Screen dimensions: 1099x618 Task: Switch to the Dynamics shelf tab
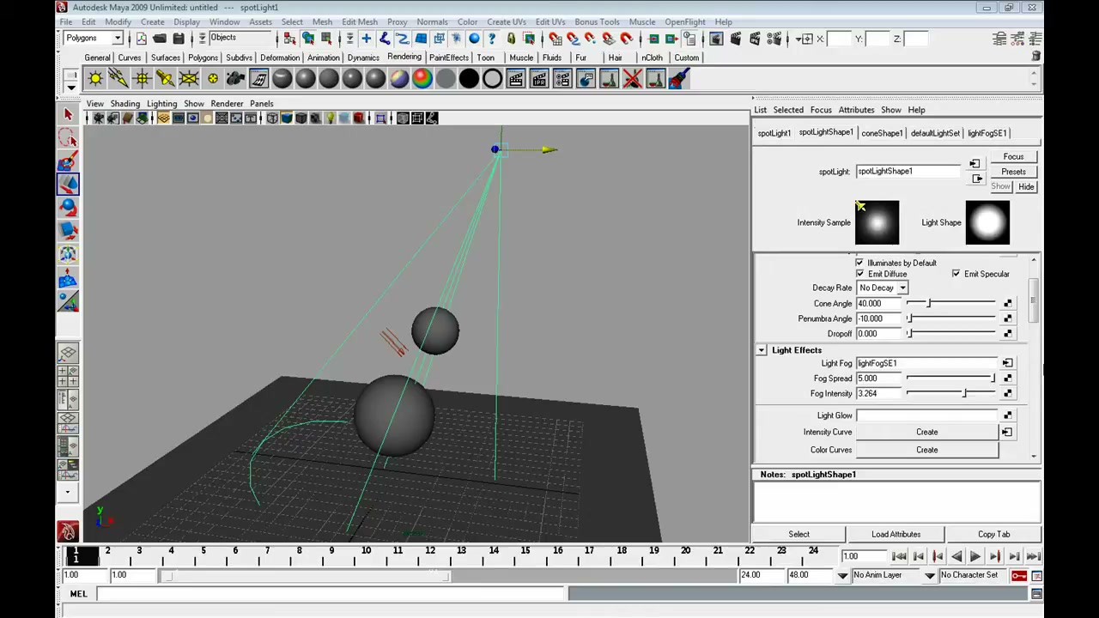[x=363, y=58]
